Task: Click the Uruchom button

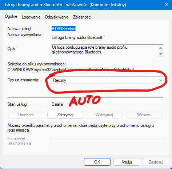Action: pyautogui.click(x=26, y=115)
